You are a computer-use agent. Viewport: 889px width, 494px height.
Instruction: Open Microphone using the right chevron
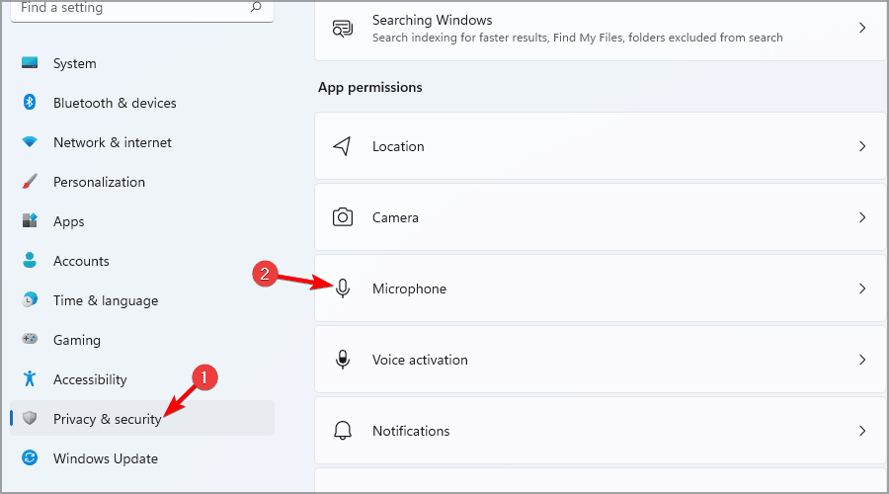click(x=862, y=288)
